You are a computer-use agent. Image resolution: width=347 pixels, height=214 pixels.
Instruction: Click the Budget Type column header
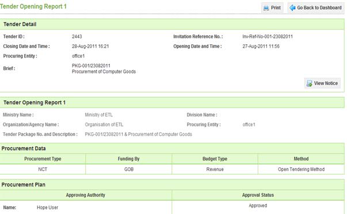point(215,159)
